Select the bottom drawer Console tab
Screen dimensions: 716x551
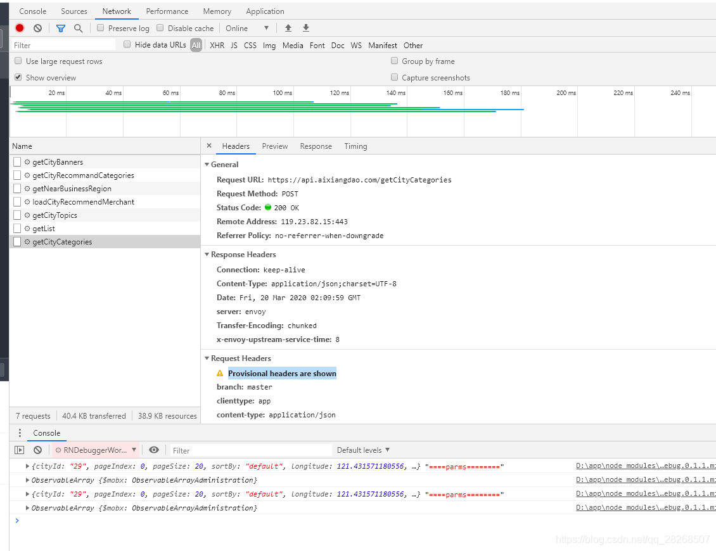pyautogui.click(x=47, y=433)
